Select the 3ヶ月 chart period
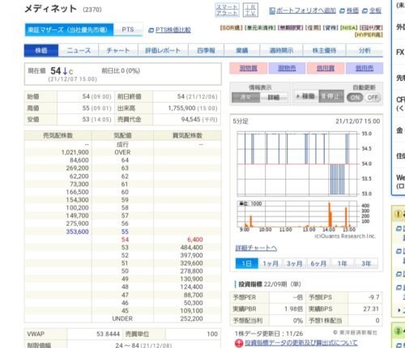The height and width of the screenshot is (348, 405). tap(295, 264)
